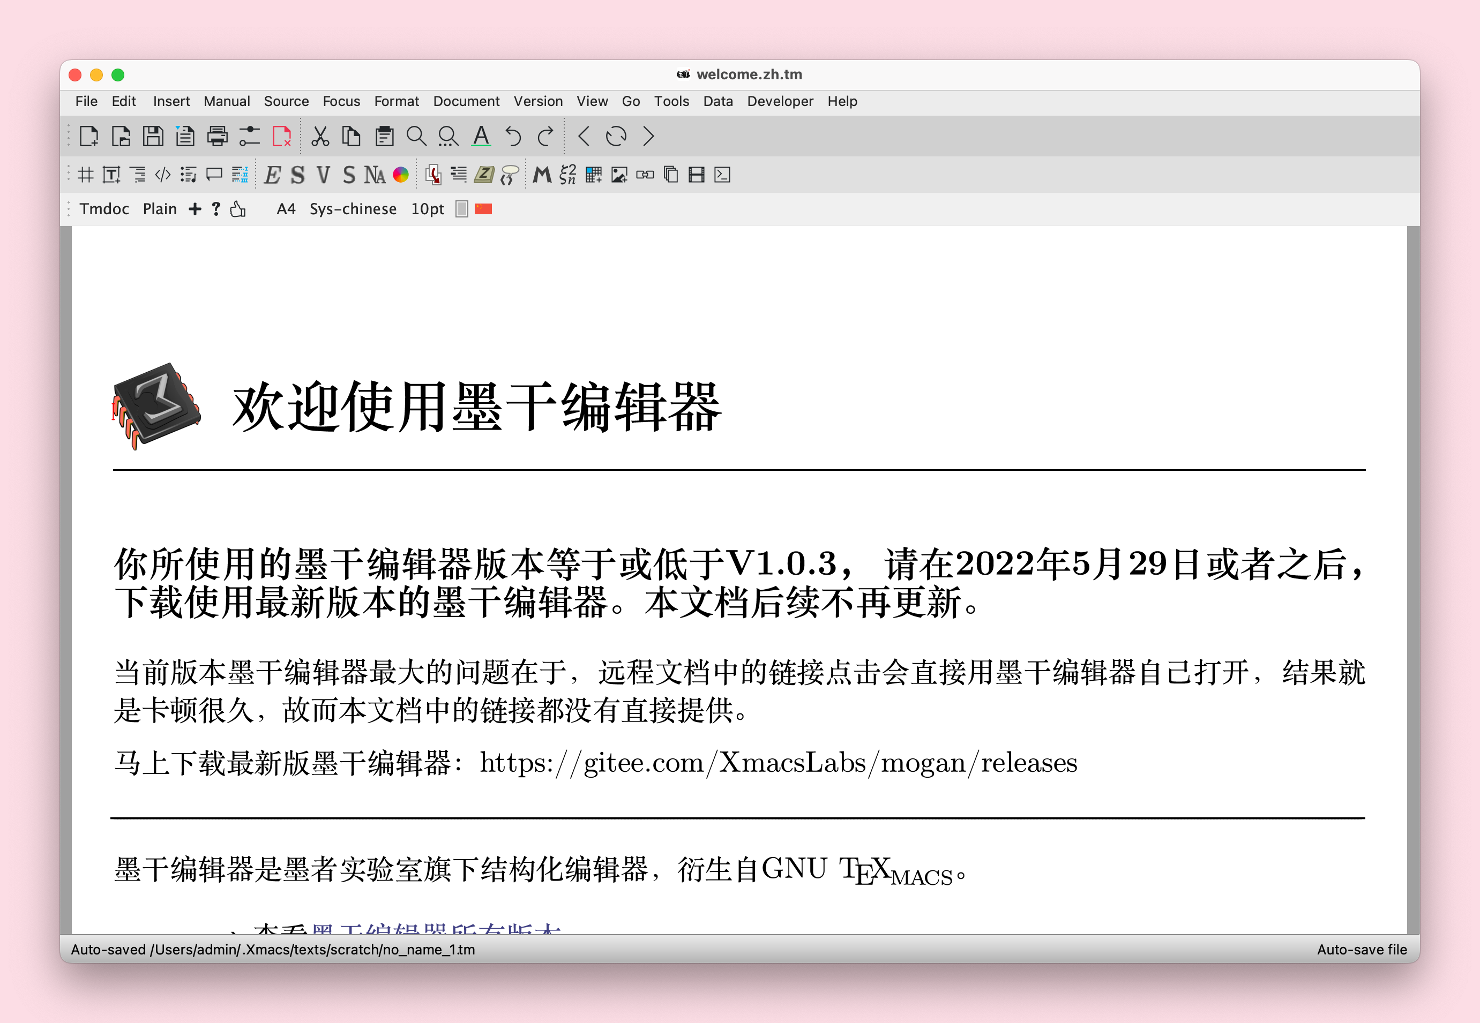Open the File menu

click(87, 101)
